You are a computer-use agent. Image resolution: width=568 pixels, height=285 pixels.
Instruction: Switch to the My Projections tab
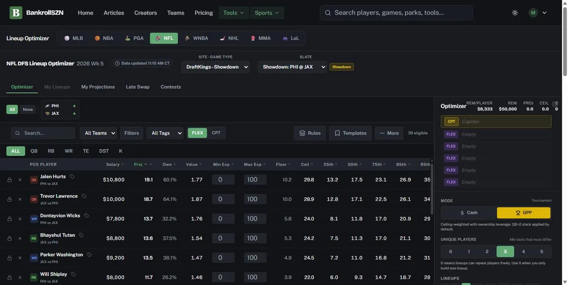tap(98, 87)
